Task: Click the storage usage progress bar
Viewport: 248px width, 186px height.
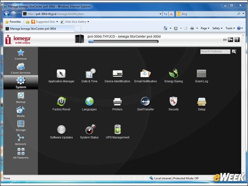Action: [123, 41]
